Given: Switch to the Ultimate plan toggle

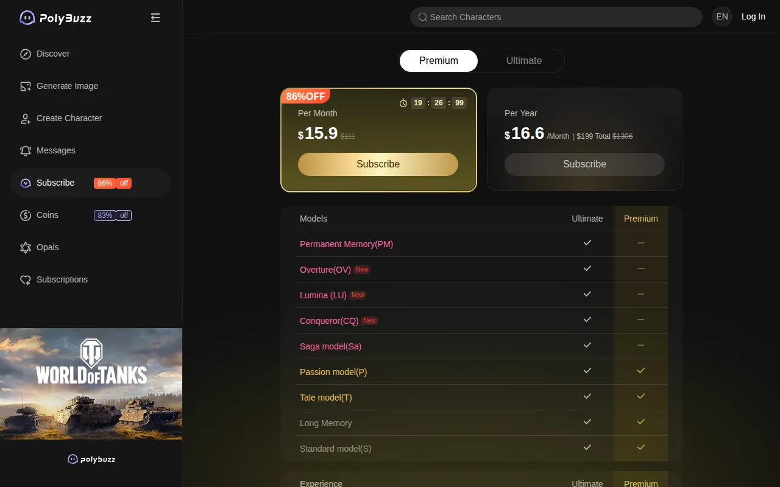Looking at the screenshot, I should click(524, 61).
